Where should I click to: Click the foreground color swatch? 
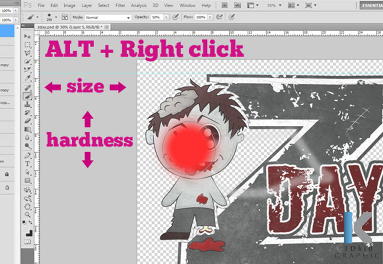26,230
